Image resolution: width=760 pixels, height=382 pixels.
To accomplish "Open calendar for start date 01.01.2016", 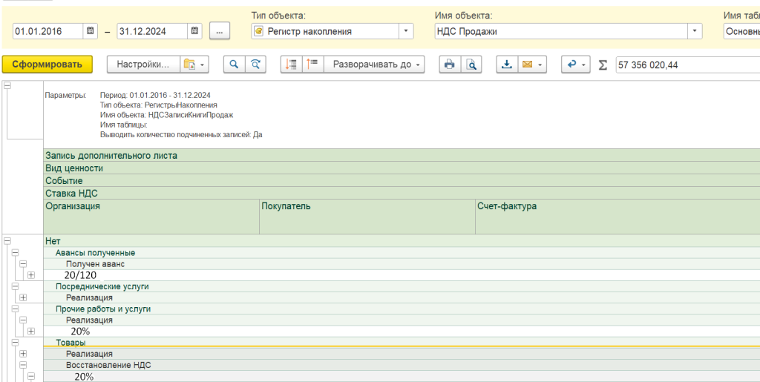I will pyautogui.click(x=90, y=31).
